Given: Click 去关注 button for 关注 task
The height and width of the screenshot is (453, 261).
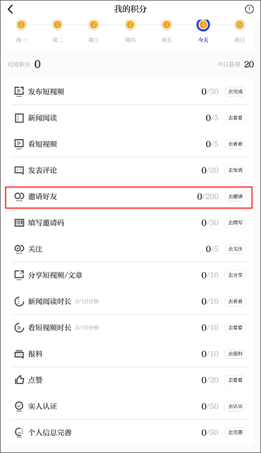Looking at the screenshot, I should click(x=235, y=249).
